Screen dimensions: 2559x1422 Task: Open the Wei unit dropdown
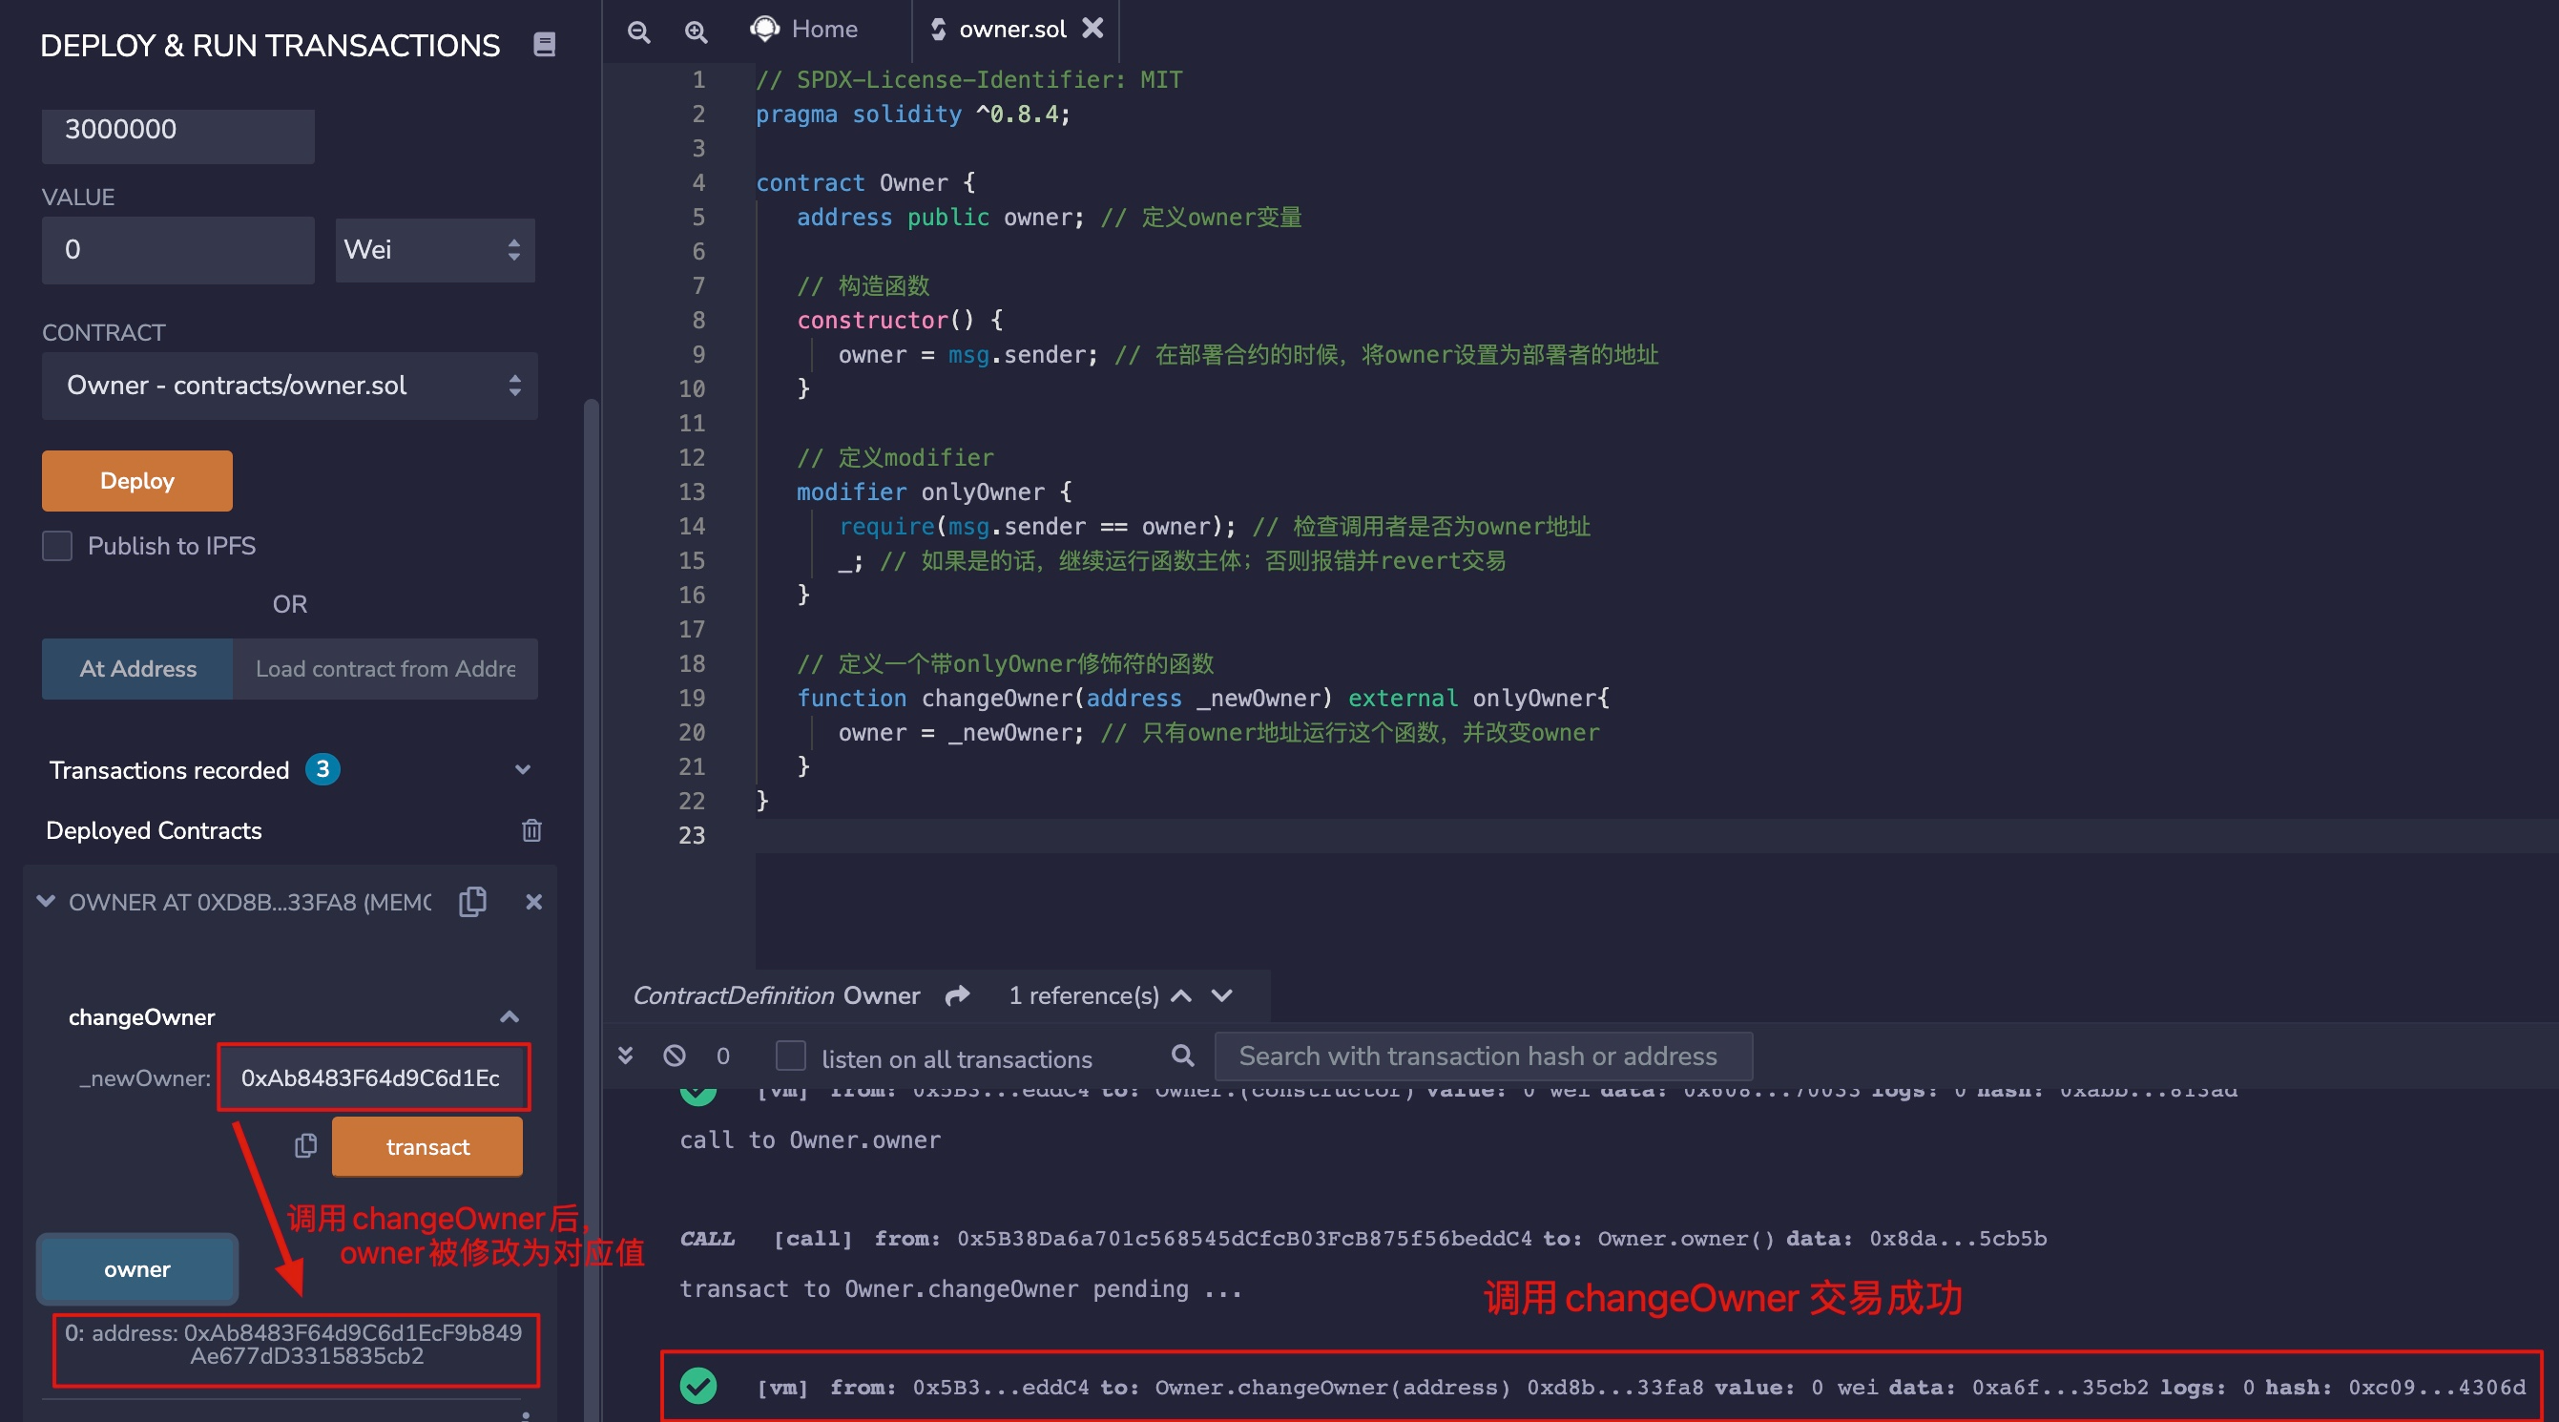(435, 250)
